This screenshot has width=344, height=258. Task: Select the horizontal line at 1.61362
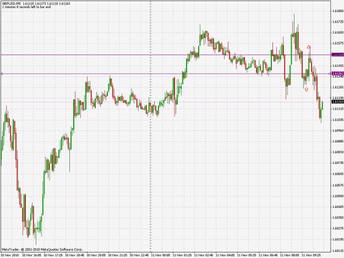point(166,74)
